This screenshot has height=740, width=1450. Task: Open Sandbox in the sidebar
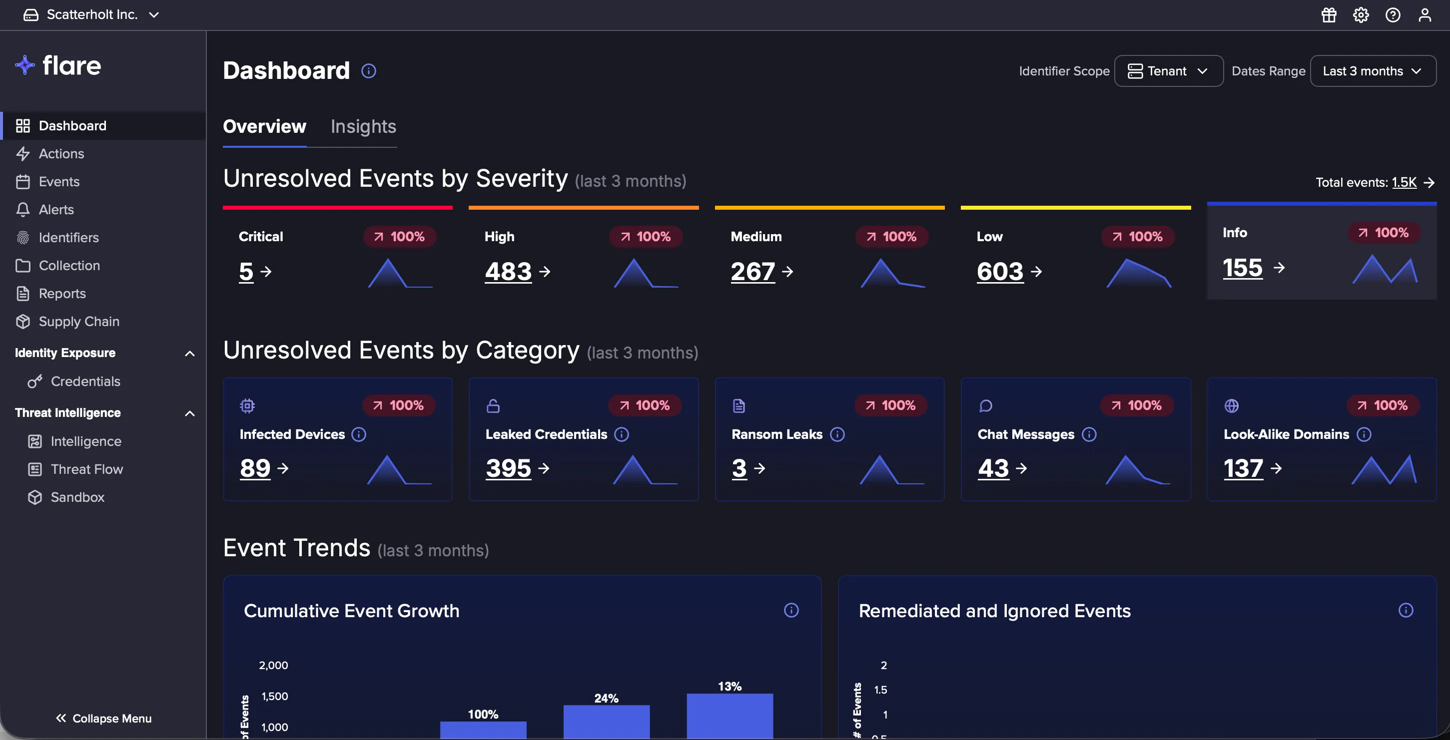pos(103,497)
